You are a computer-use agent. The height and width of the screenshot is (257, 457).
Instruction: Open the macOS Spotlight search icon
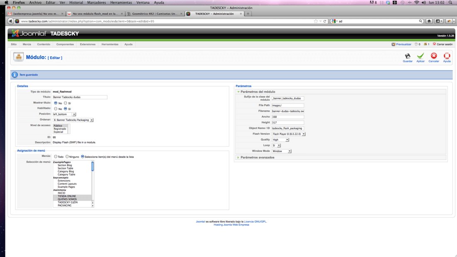(x=451, y=2)
